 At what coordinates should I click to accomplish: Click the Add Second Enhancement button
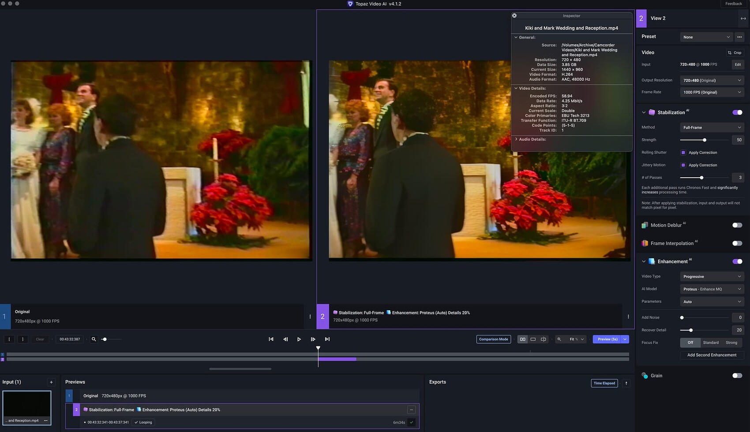tap(712, 355)
